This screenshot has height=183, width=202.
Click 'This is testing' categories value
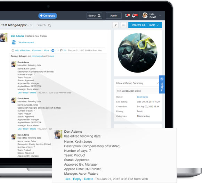click(143, 116)
